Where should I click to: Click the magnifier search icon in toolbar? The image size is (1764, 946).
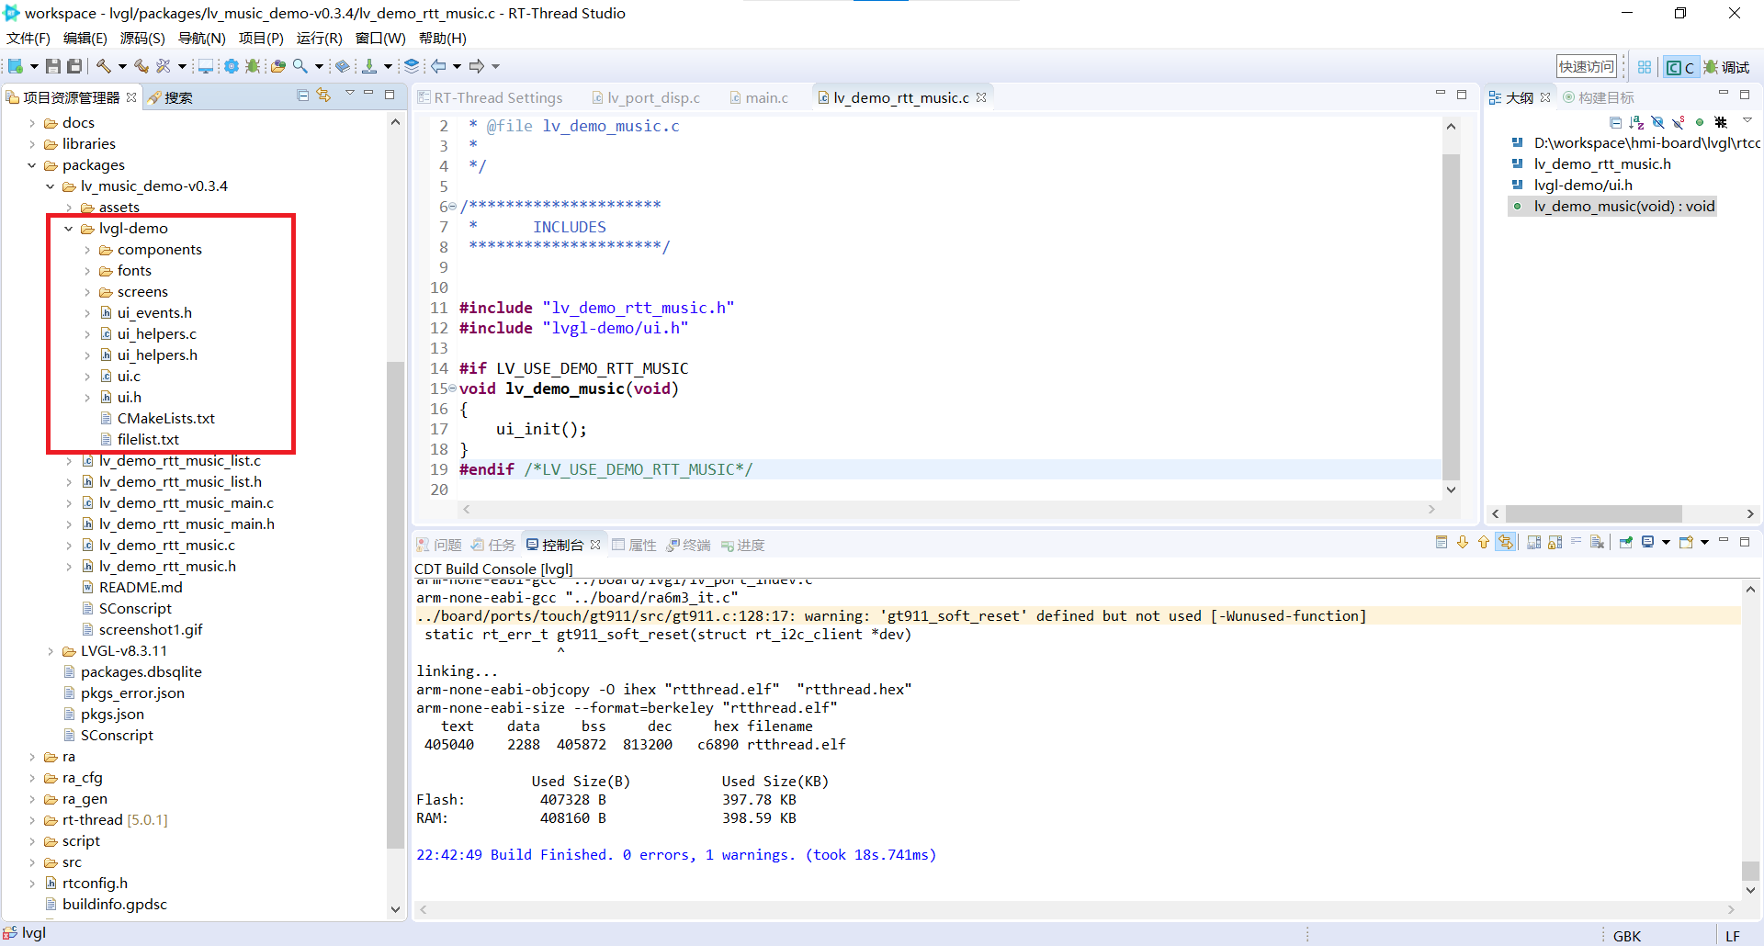(300, 66)
